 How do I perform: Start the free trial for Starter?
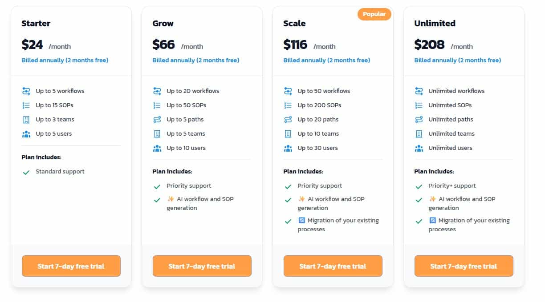point(71,266)
